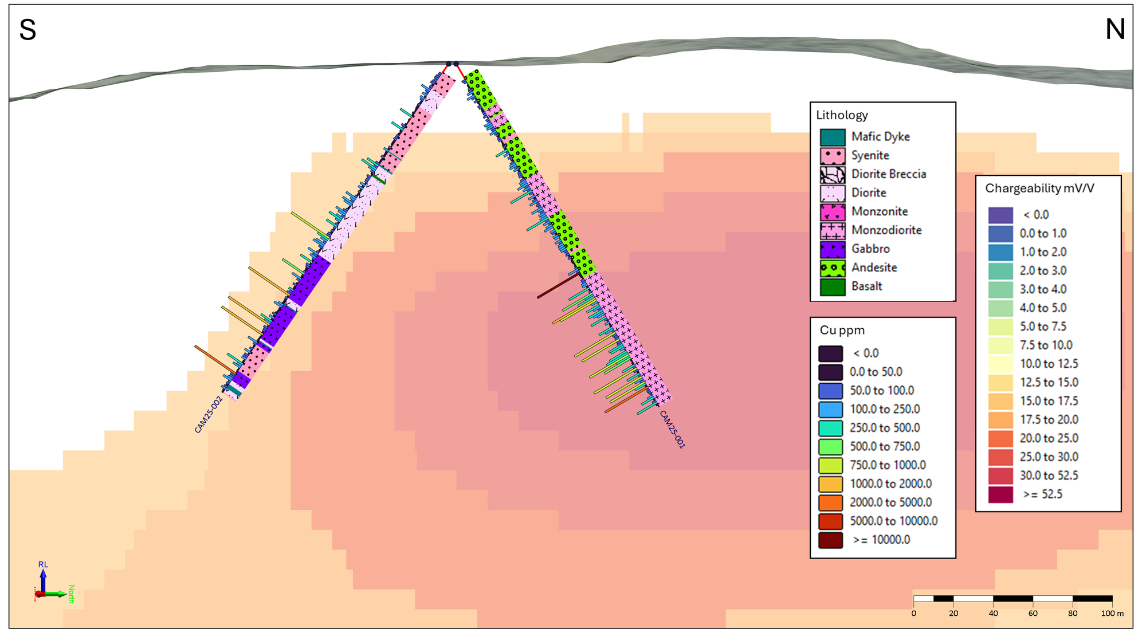Click the Lithology legend title
1146x629 pixels.
842,115
